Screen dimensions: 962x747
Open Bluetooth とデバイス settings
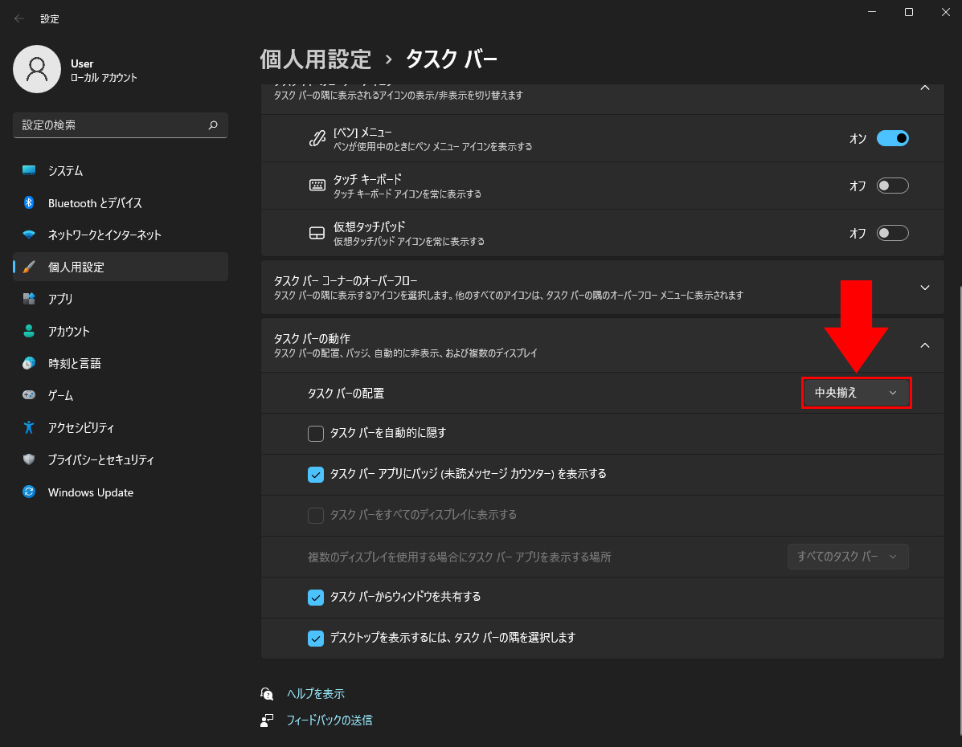coord(121,202)
